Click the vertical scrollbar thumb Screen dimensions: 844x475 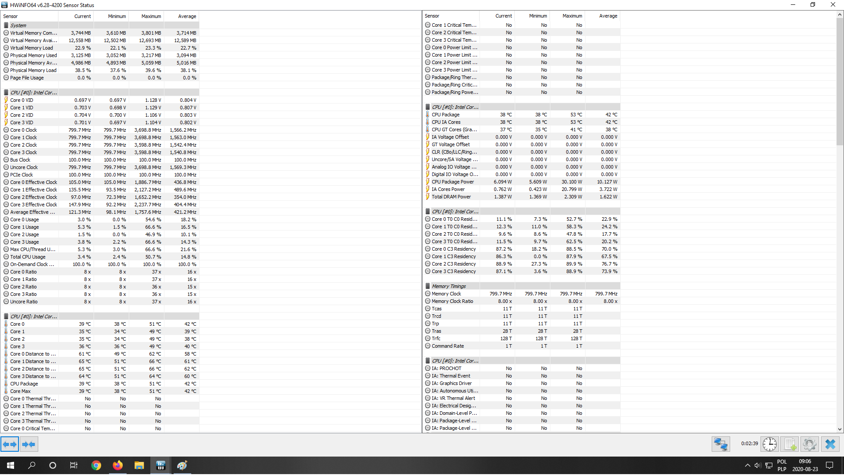[x=840, y=82]
